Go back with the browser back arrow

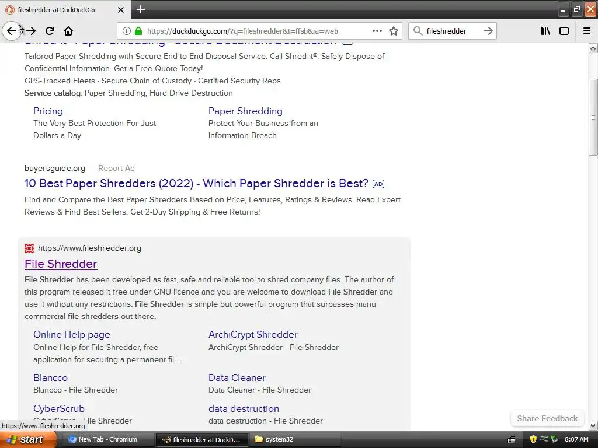(12, 31)
